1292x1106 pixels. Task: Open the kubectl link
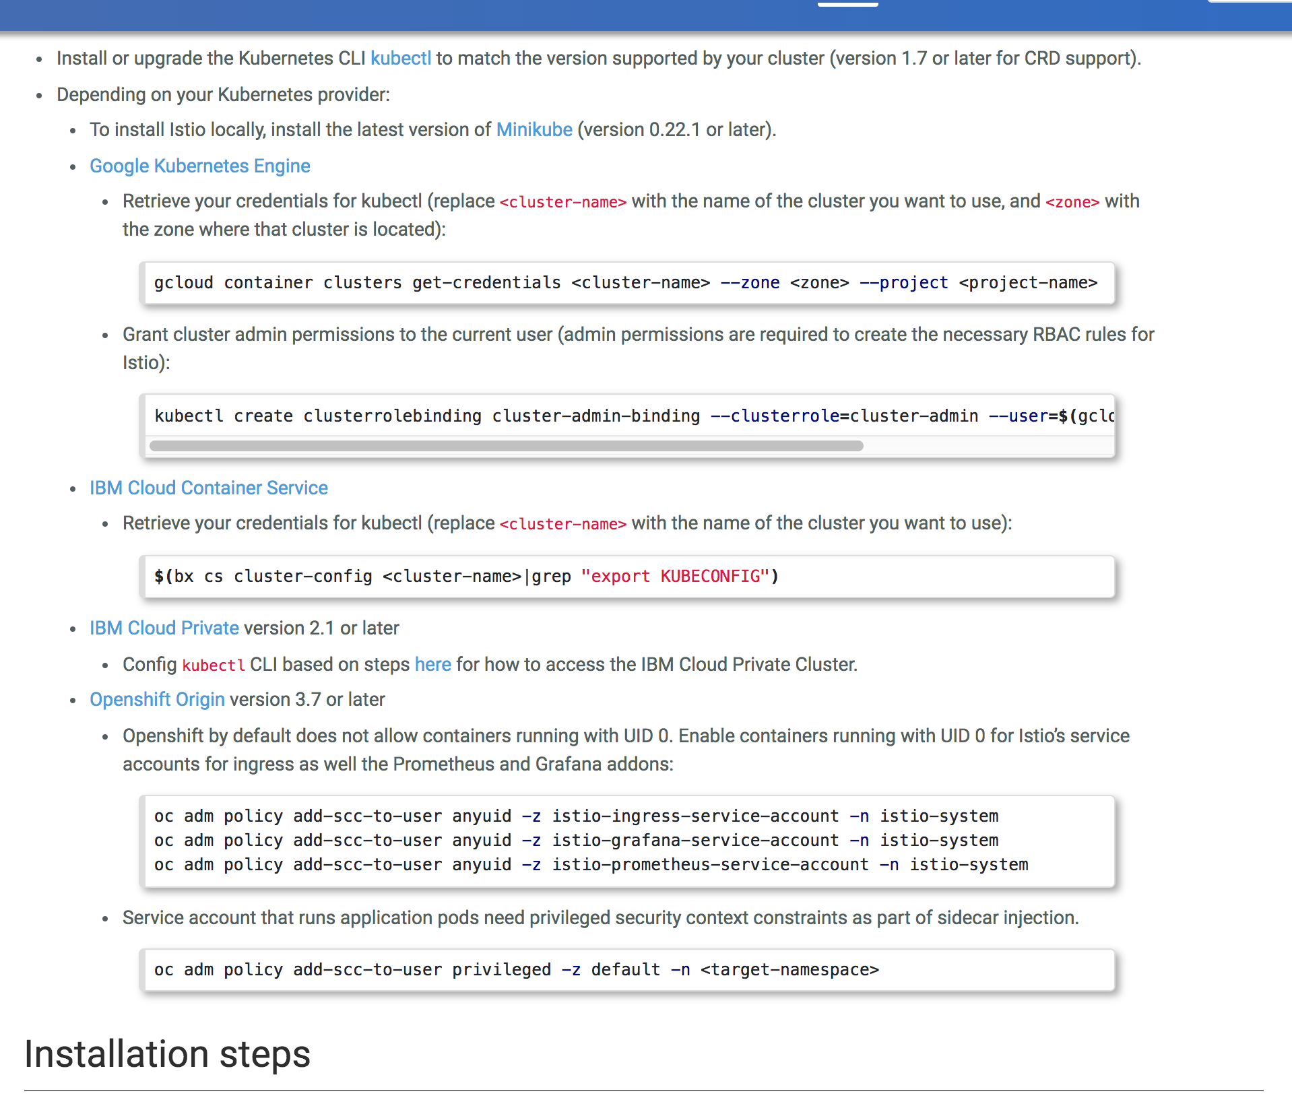(401, 59)
